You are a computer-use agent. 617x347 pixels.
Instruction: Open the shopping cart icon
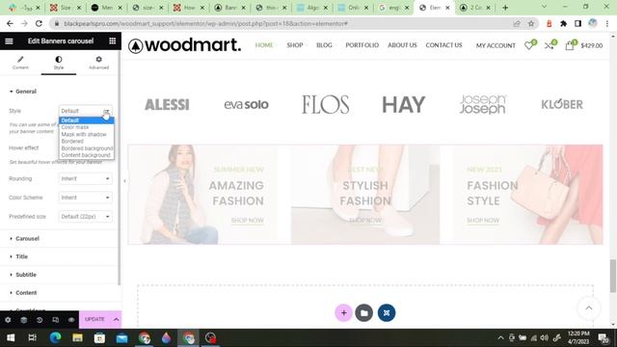[x=570, y=45]
